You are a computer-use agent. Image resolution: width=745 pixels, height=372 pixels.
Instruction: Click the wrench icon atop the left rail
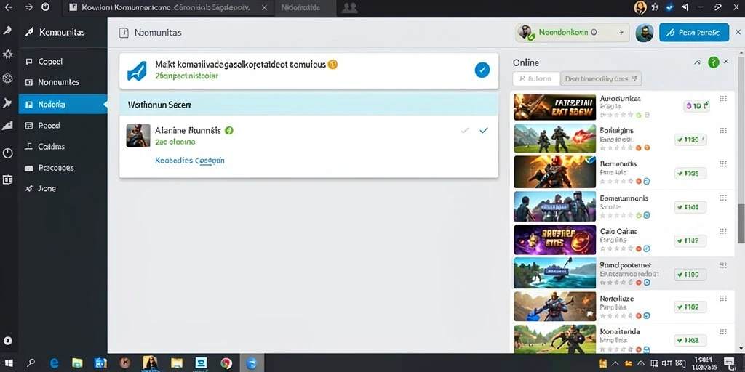(7, 31)
